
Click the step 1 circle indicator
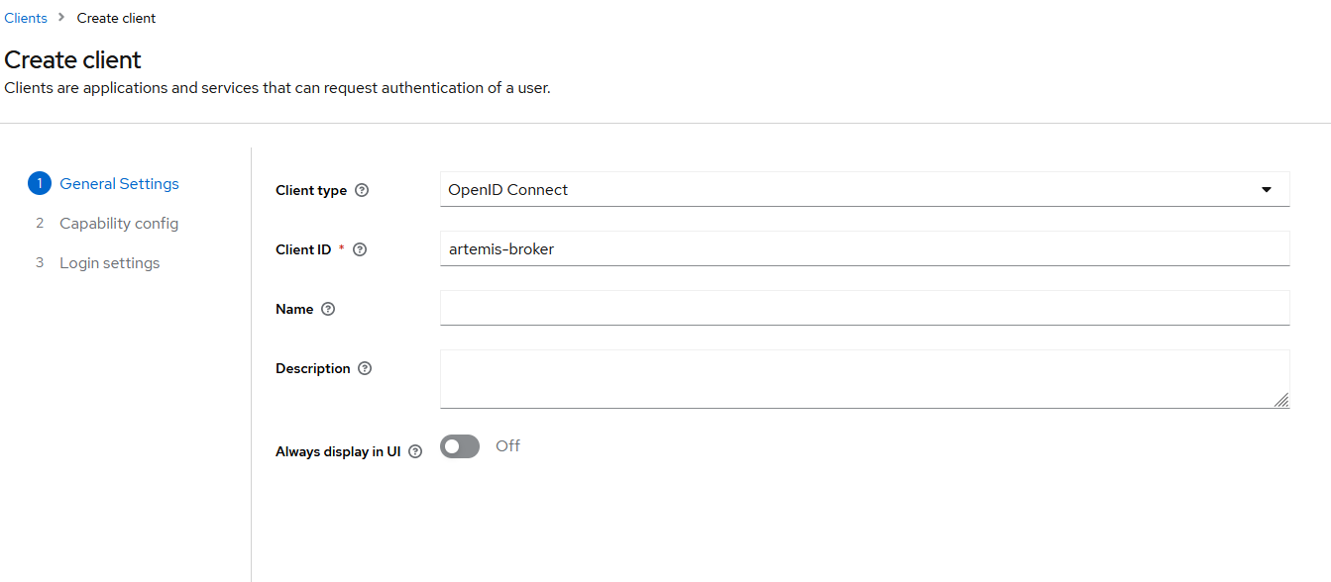(x=40, y=183)
